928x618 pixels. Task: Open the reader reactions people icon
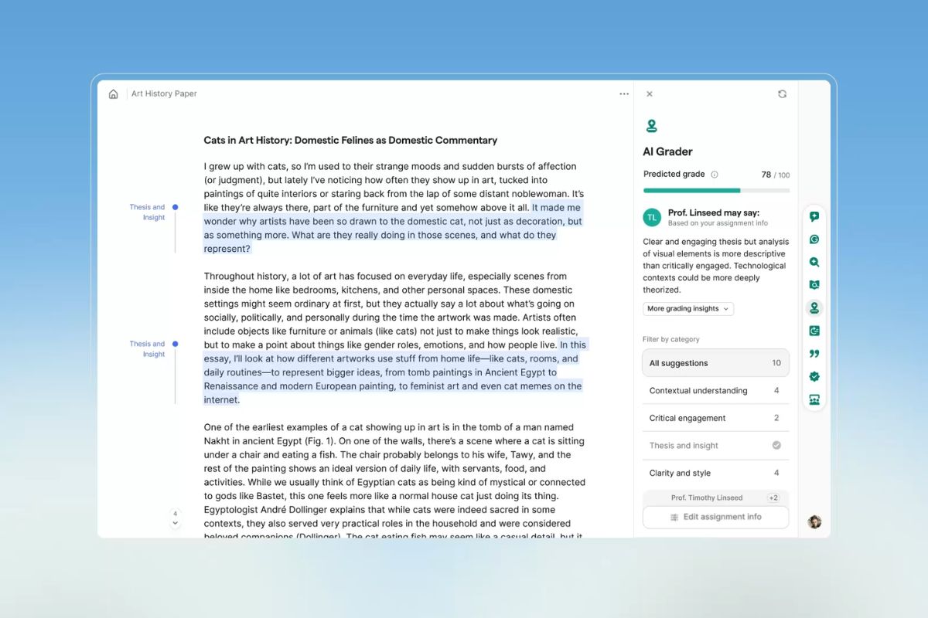[x=814, y=399]
